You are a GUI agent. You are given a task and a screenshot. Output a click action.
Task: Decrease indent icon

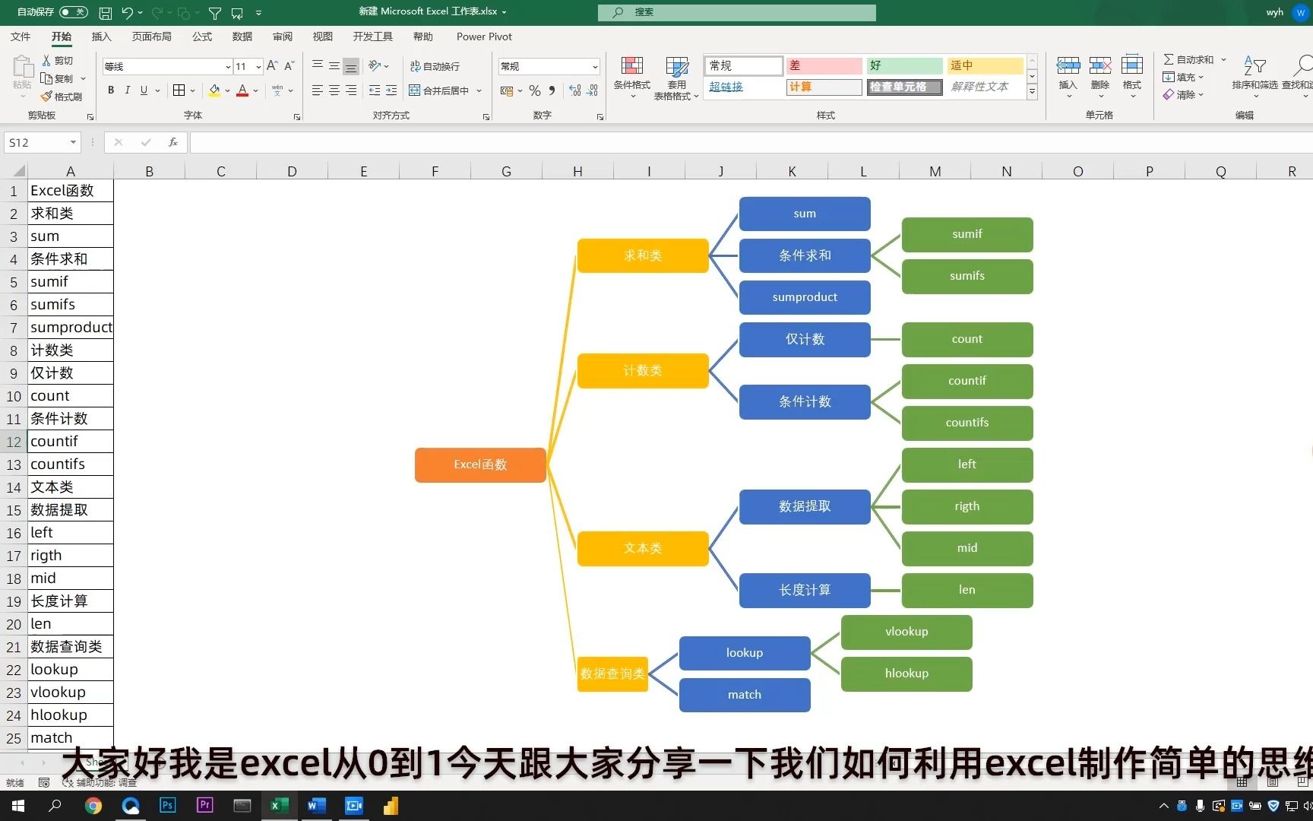tap(375, 90)
